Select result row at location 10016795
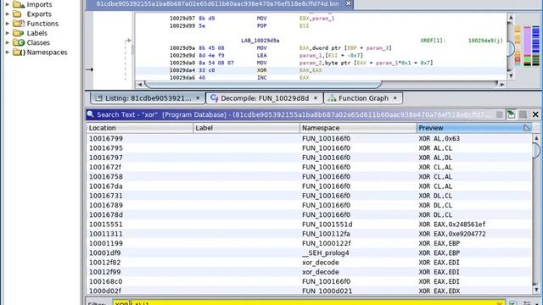This screenshot has width=543, height=305. [x=309, y=148]
